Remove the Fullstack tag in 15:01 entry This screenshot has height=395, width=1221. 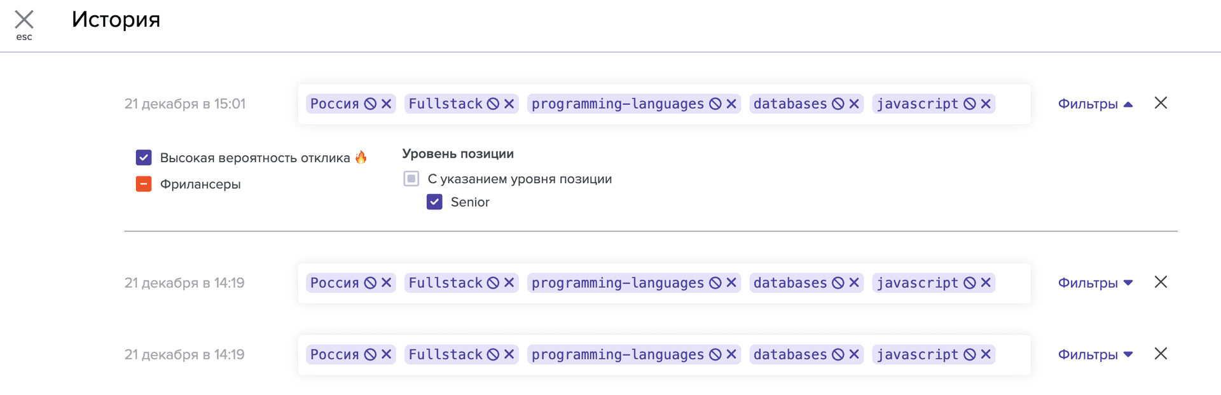pyautogui.click(x=509, y=104)
